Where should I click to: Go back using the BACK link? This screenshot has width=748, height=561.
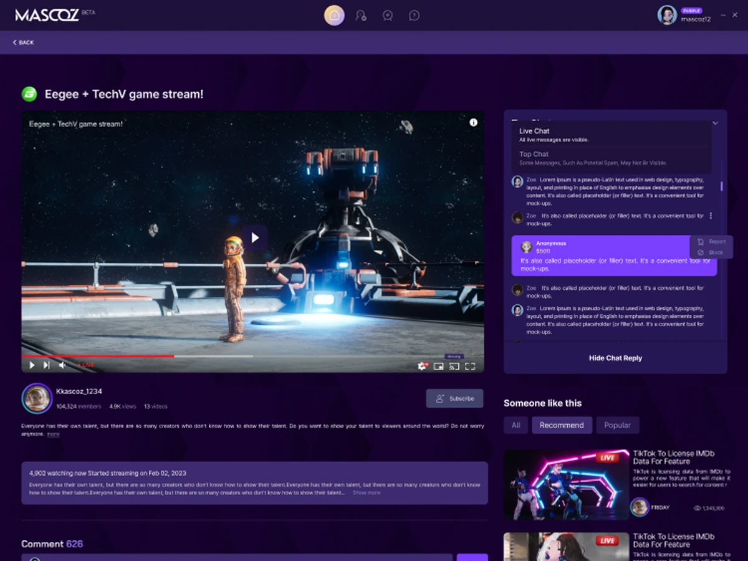coord(23,42)
